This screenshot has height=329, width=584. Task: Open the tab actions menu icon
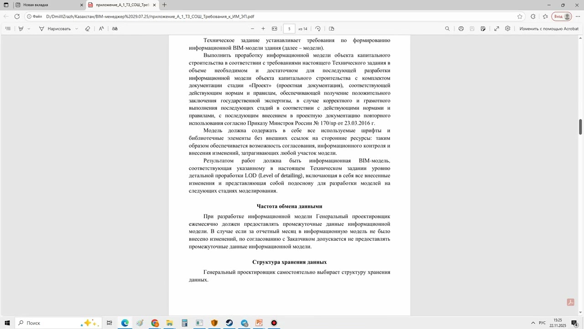point(6,5)
